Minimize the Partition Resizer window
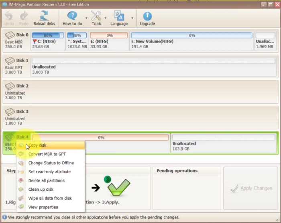This screenshot has width=281, height=223. (x=263, y=4)
